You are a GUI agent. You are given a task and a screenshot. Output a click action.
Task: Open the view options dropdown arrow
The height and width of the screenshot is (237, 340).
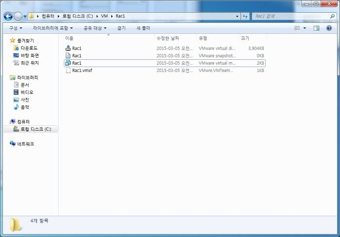(305, 28)
